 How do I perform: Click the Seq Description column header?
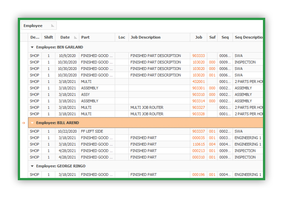pyautogui.click(x=248, y=37)
